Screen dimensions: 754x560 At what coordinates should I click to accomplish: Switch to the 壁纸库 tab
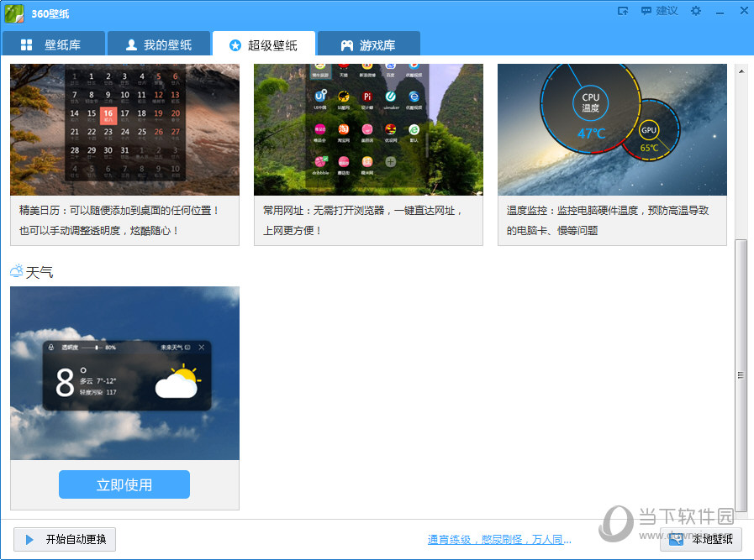54,44
